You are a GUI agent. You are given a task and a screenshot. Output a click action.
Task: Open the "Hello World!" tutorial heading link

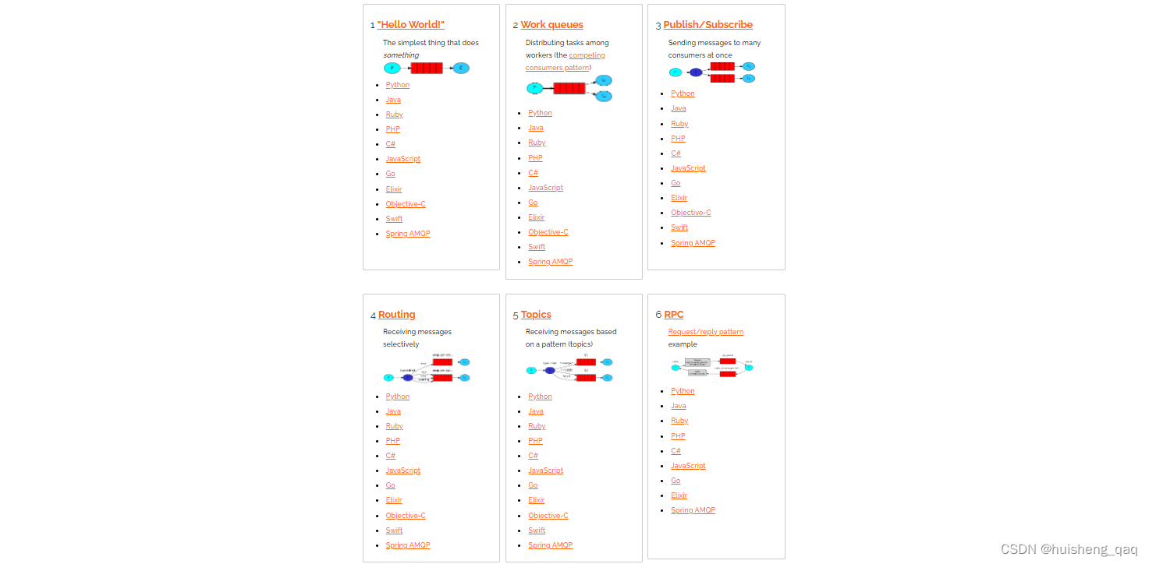410,25
